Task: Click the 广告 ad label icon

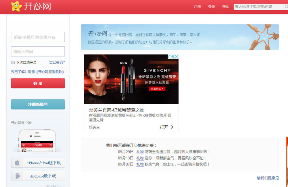Action: point(171,56)
